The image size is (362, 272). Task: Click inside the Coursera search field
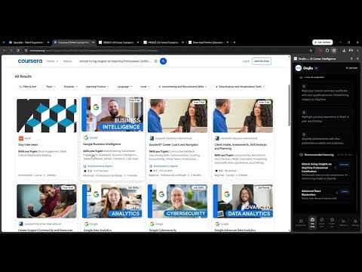coord(115,61)
